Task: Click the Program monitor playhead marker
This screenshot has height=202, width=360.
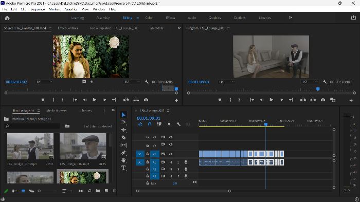Action: (318, 89)
